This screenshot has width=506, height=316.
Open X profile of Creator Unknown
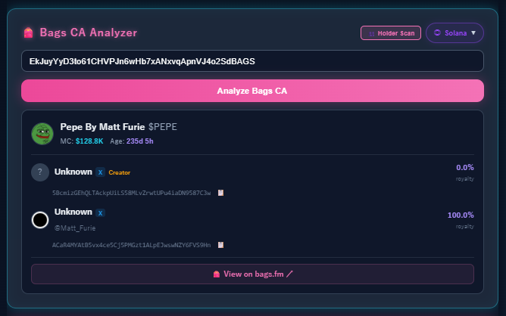click(100, 172)
